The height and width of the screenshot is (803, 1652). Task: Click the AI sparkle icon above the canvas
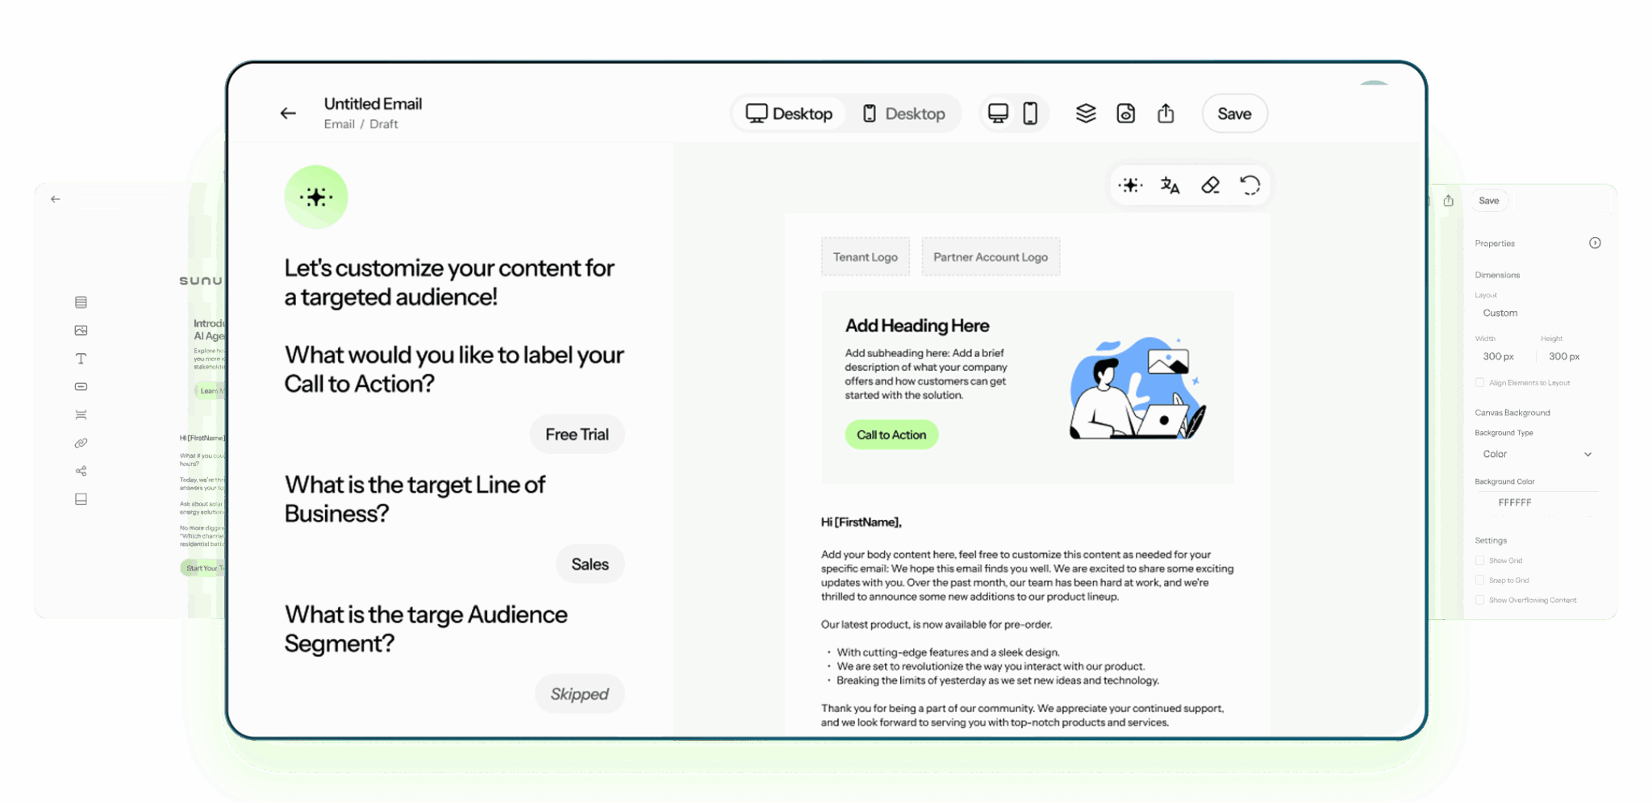pos(1130,185)
